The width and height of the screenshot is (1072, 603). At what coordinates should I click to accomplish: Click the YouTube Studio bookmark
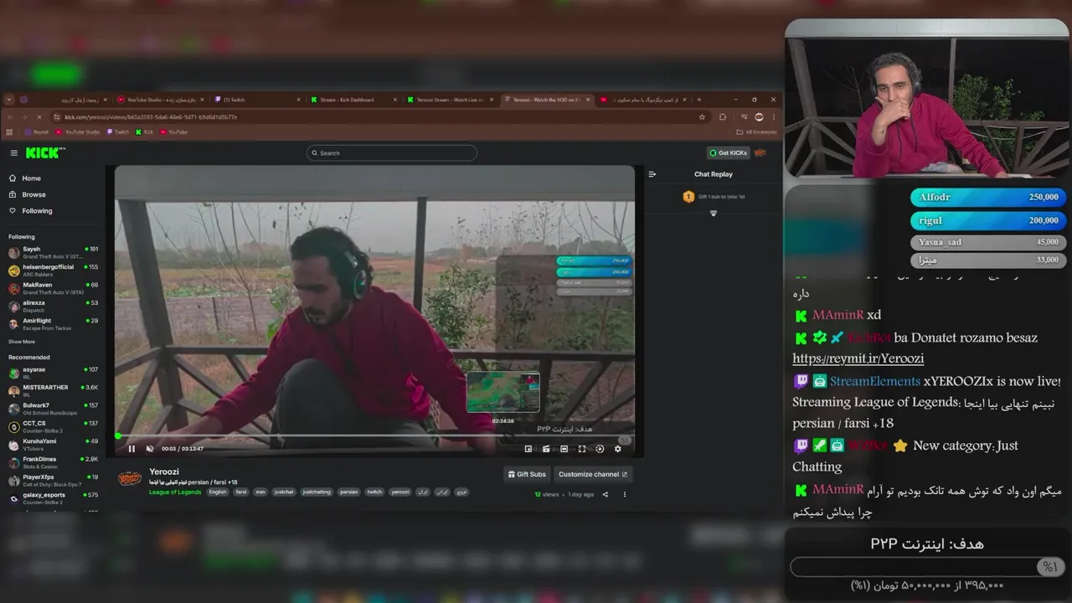[78, 132]
